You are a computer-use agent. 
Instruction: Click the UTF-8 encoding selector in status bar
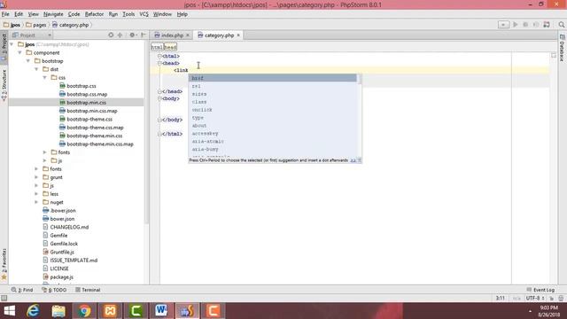[x=535, y=298]
